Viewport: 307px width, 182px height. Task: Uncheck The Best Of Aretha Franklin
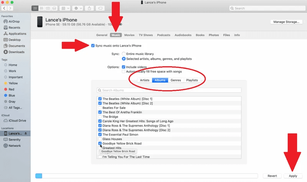[100, 112]
